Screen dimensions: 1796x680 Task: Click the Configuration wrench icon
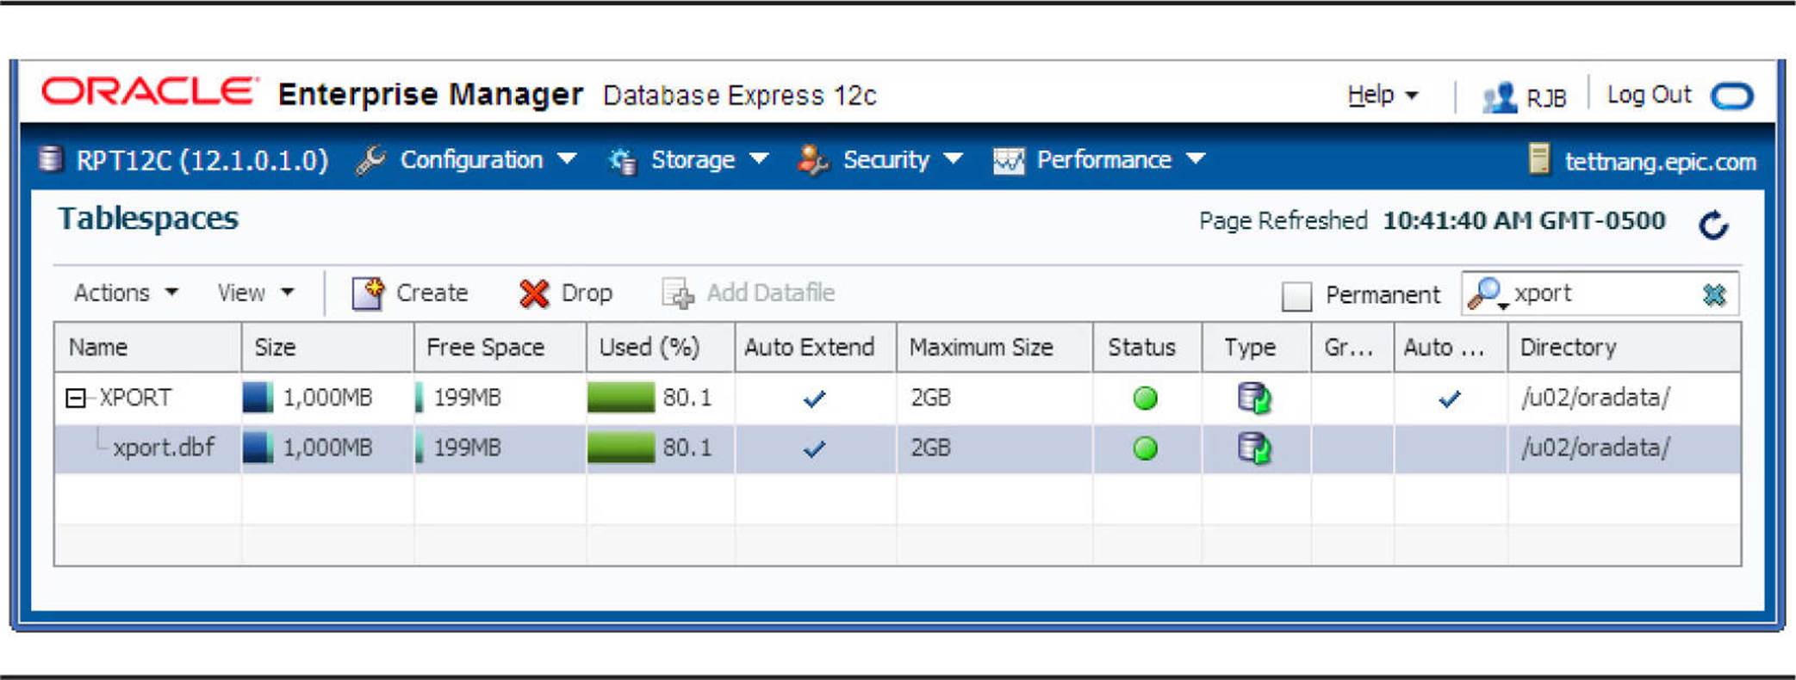click(371, 160)
